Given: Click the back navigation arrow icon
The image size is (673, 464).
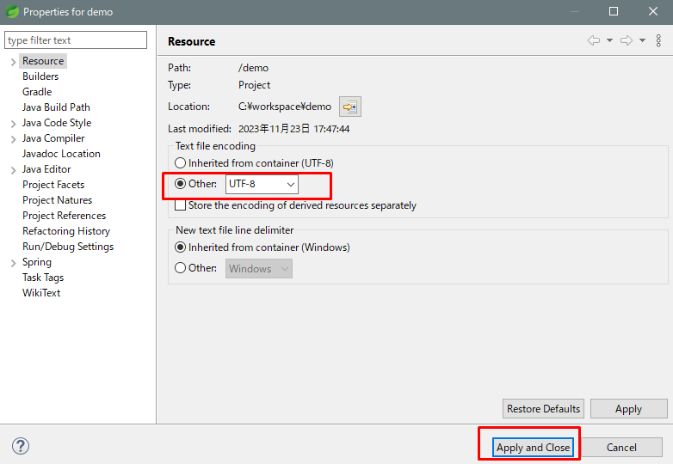Looking at the screenshot, I should 594,40.
